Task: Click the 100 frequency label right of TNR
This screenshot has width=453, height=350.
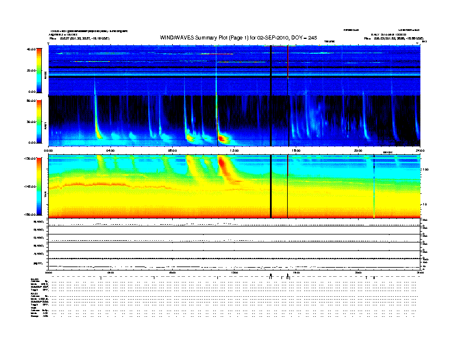Action: click(x=426, y=169)
